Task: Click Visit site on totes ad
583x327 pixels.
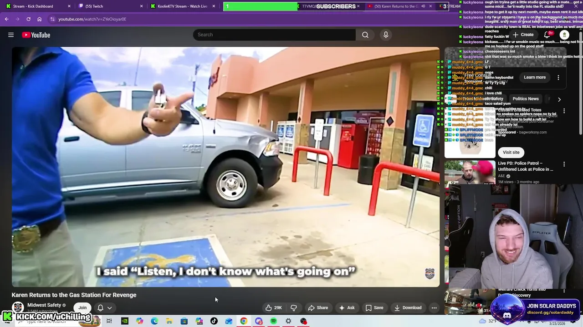Action: [x=511, y=152]
